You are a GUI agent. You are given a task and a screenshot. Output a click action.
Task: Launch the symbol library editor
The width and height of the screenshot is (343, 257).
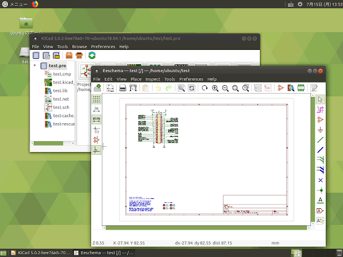point(280,88)
